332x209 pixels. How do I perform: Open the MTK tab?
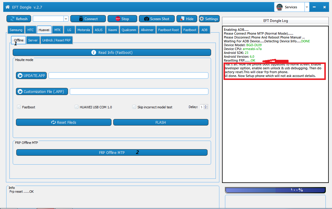click(58, 30)
